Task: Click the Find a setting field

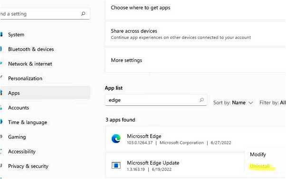Action: [x=45, y=14]
